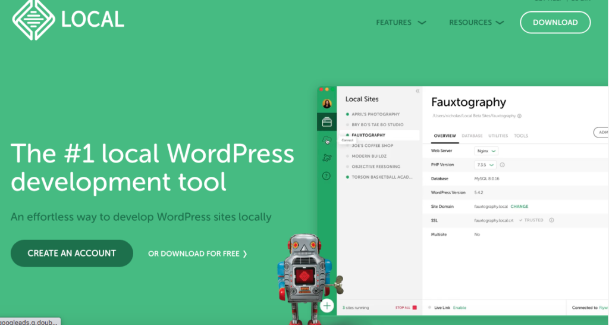Select the Fauxtography site in list
Screen dimensions: 609x325
point(368,135)
